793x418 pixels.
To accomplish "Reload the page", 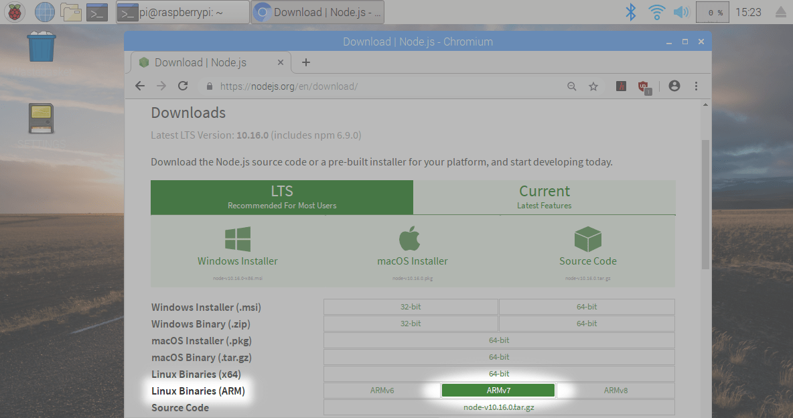I will coord(183,86).
